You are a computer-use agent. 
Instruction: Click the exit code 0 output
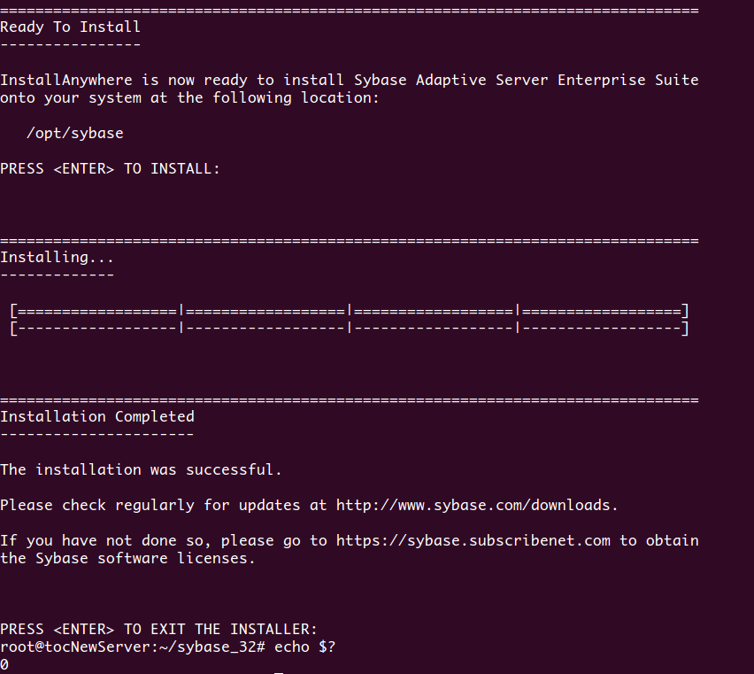coord(4,664)
